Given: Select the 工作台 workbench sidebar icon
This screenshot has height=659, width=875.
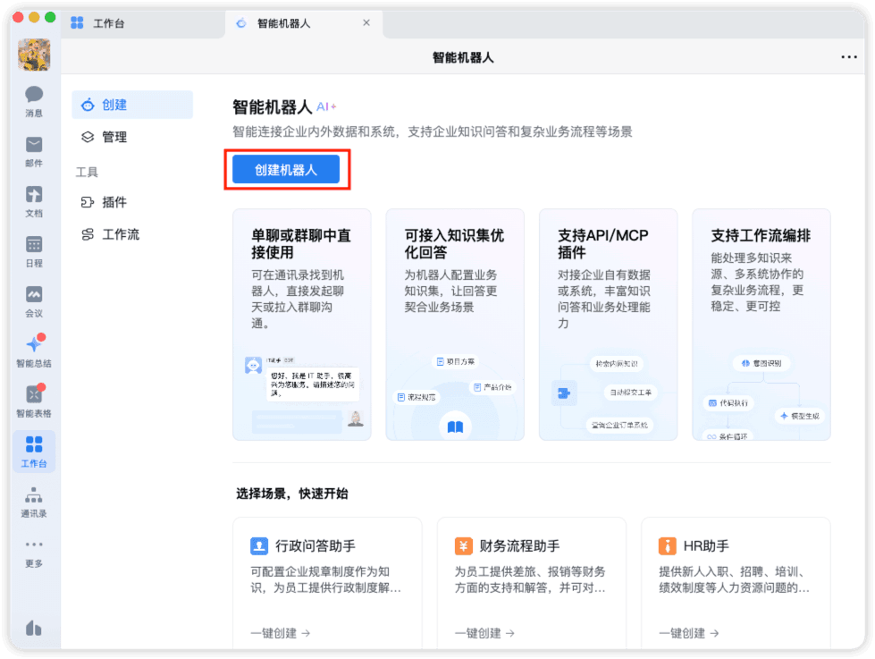Looking at the screenshot, I should [33, 452].
